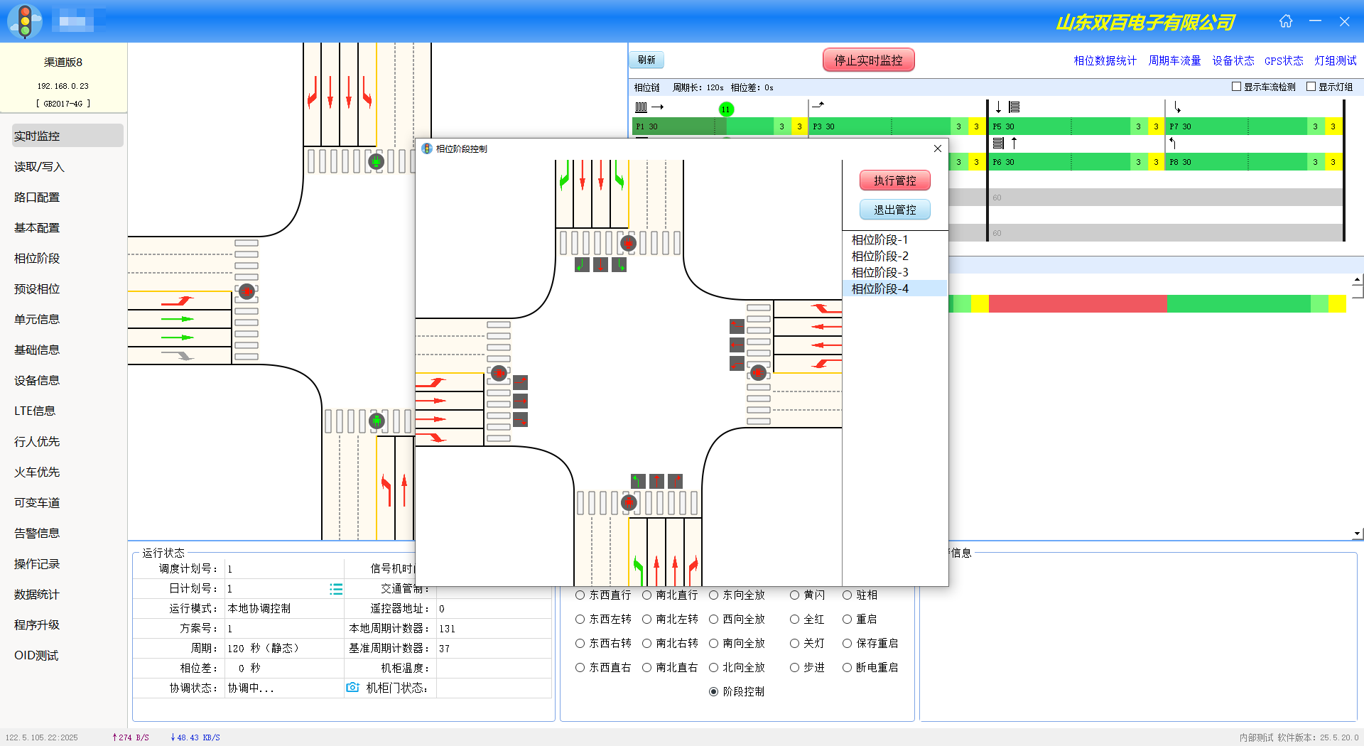Select the 东西直行 radio option
This screenshot has height=746, width=1364.
coord(580,595)
